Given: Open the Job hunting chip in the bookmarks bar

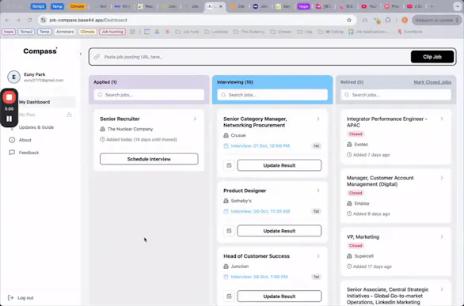Looking at the screenshot, I should (112, 32).
